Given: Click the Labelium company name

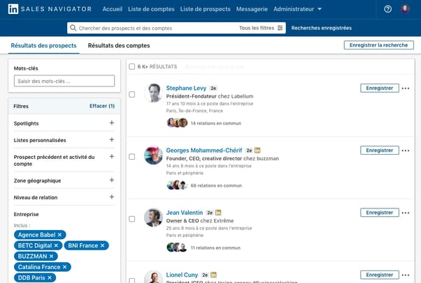Looking at the screenshot, I should tap(243, 96).
